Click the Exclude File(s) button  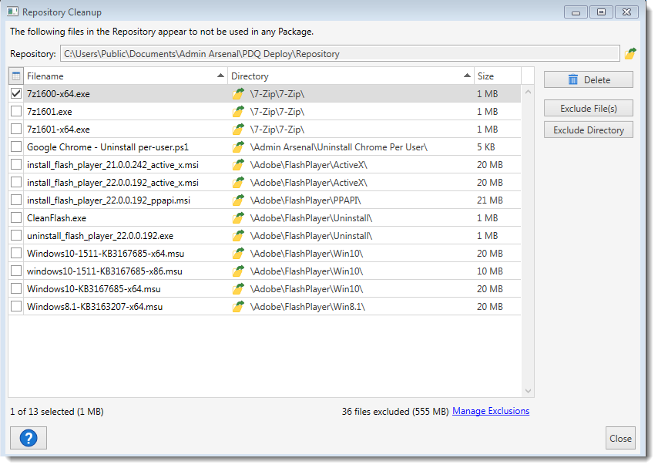[588, 108]
